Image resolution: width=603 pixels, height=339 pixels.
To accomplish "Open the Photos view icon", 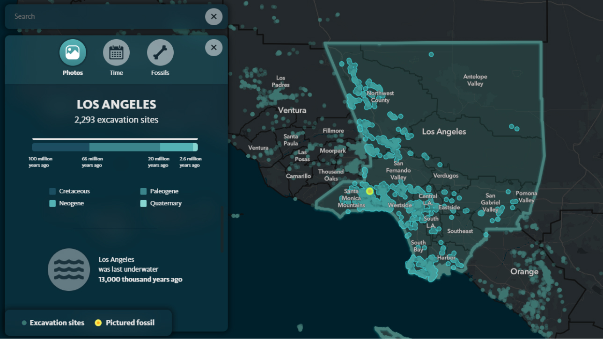I will point(73,52).
